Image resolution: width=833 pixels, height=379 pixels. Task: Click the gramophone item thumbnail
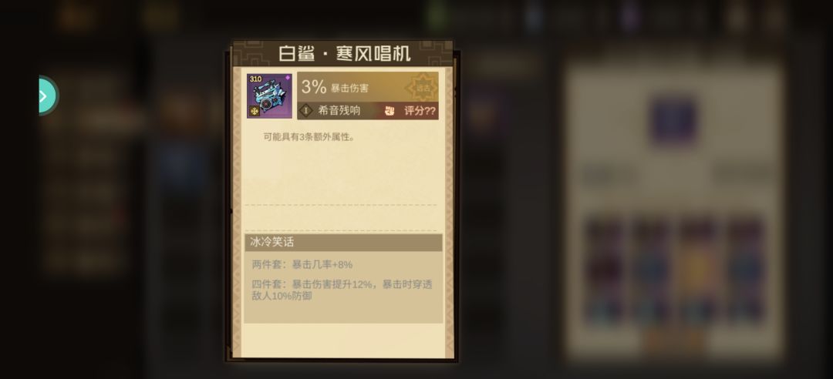(269, 96)
